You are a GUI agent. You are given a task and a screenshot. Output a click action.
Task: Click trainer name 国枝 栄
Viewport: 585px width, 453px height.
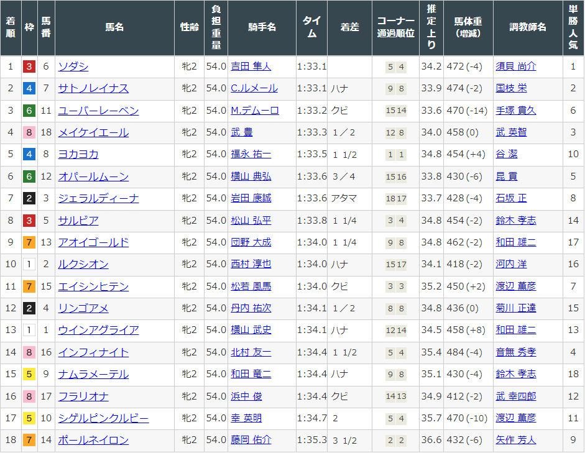[x=511, y=89]
